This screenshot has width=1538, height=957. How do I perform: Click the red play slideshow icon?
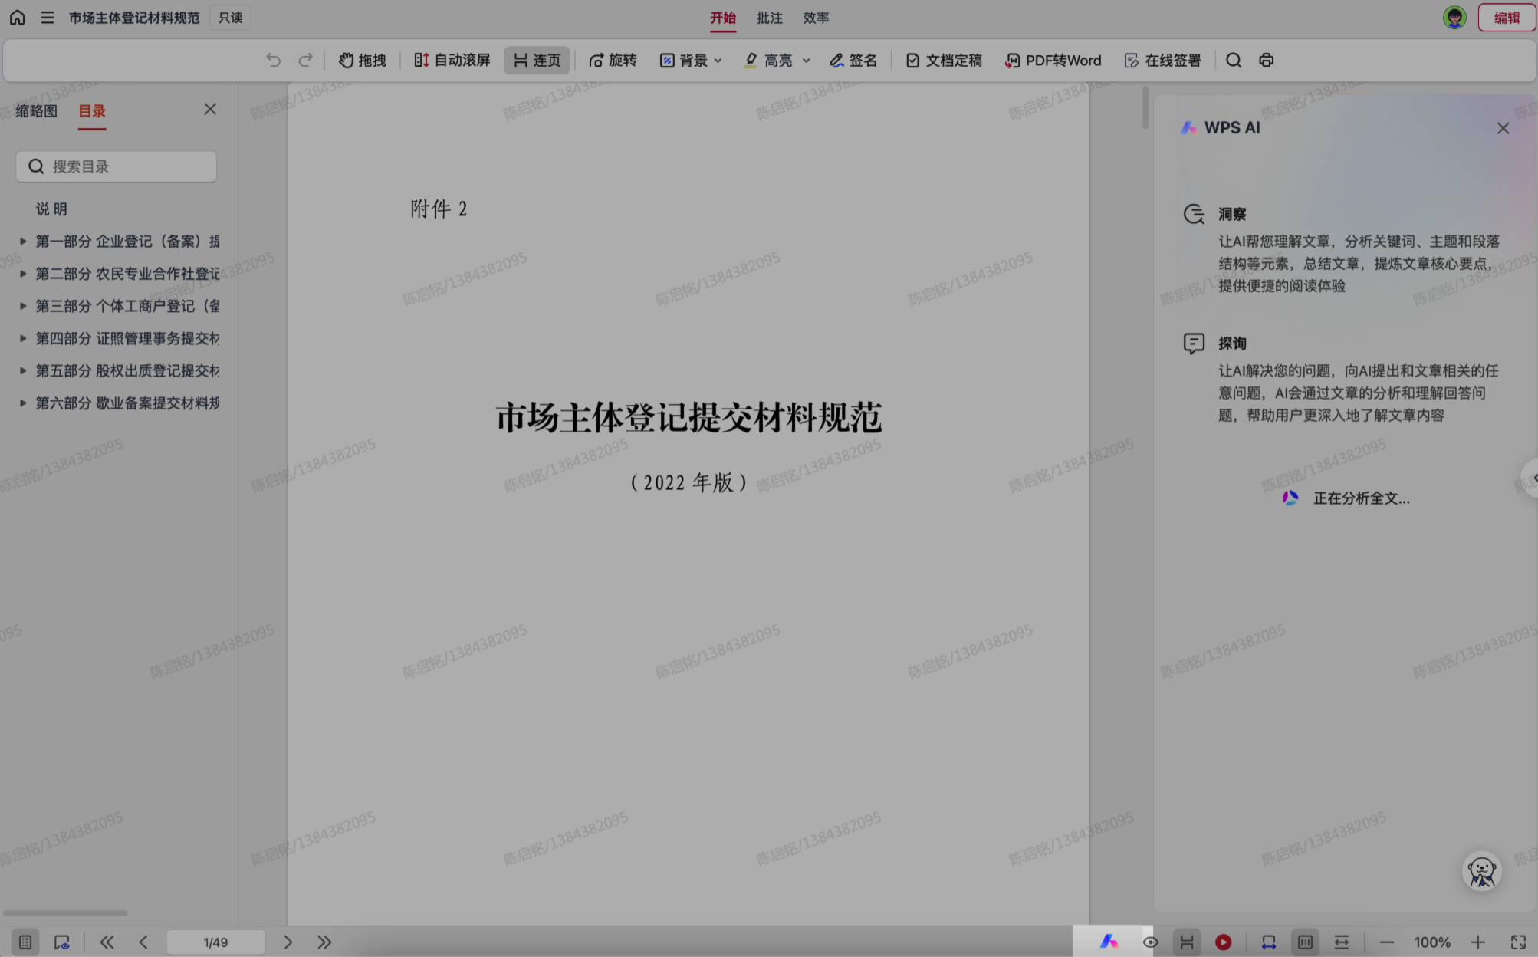pyautogui.click(x=1223, y=942)
